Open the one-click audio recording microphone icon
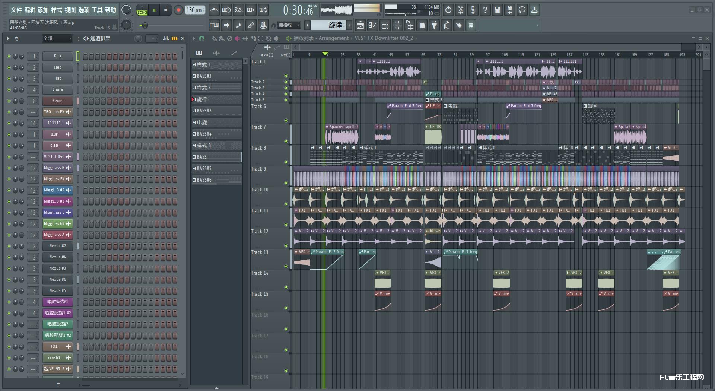 pyautogui.click(x=473, y=10)
